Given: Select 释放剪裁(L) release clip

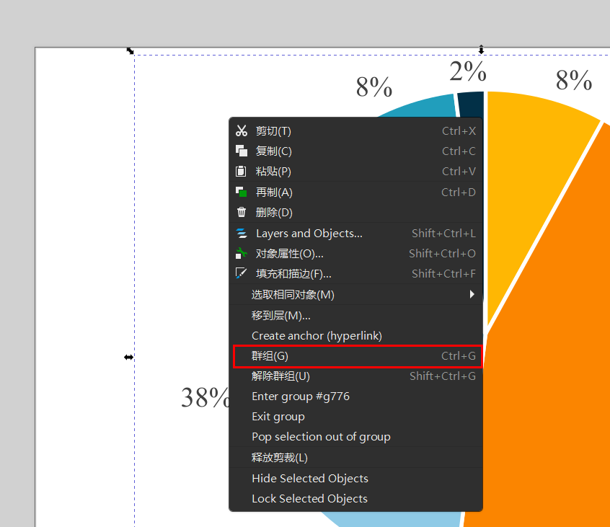Looking at the screenshot, I should [x=280, y=458].
